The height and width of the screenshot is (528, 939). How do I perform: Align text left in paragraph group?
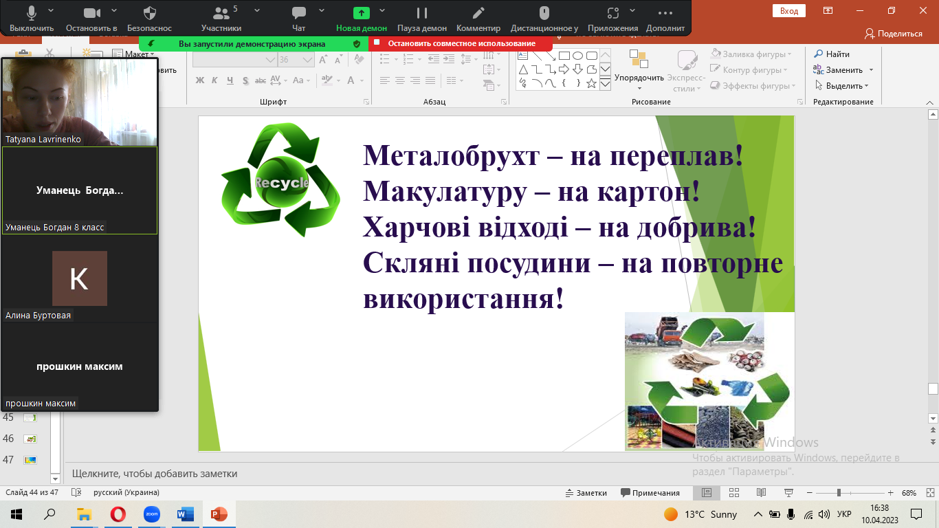click(x=385, y=80)
